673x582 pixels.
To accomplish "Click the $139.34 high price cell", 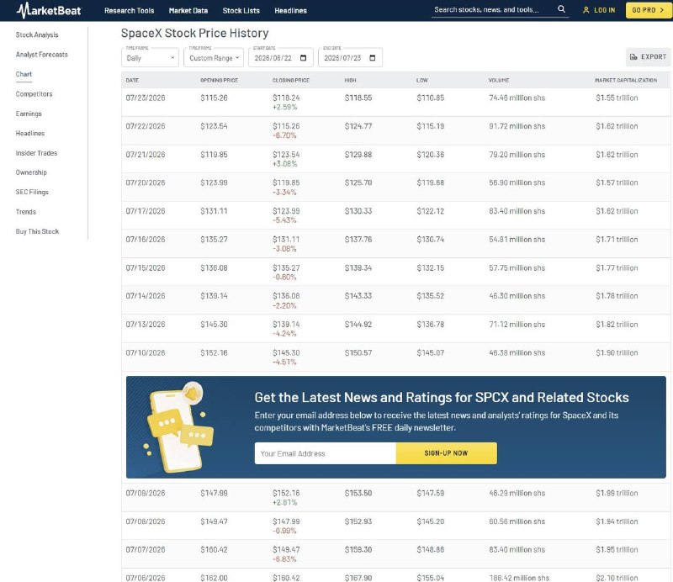I will pyautogui.click(x=358, y=267).
